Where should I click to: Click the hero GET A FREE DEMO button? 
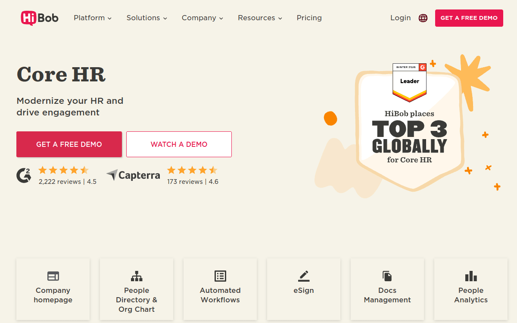pos(69,144)
